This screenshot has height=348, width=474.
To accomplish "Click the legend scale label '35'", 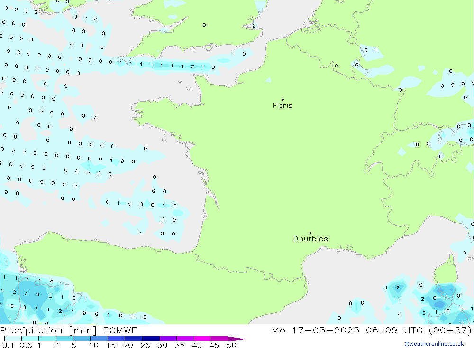I will click(180, 345).
